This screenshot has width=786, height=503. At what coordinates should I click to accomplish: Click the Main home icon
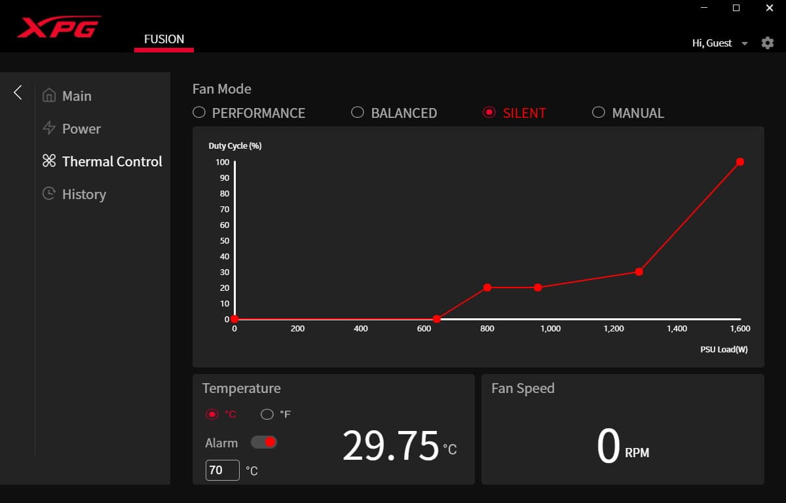[x=48, y=96]
